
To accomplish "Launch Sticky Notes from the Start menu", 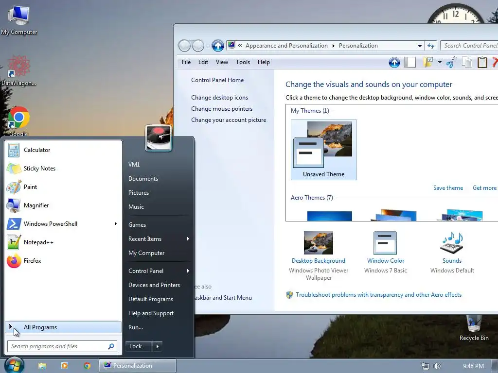I will pyautogui.click(x=63, y=169).
